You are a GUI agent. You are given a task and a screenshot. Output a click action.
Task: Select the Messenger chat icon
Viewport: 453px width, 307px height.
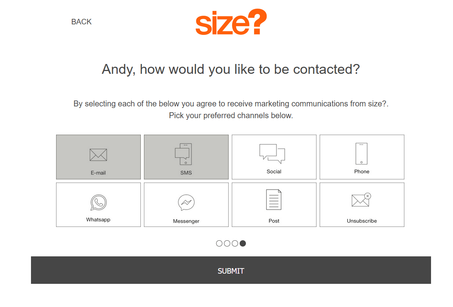point(186,201)
